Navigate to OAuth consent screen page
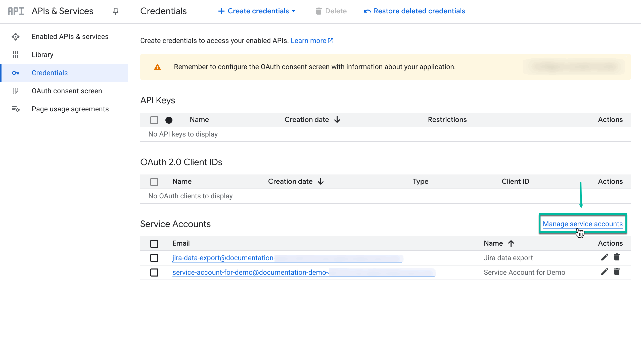641x361 pixels. [67, 91]
